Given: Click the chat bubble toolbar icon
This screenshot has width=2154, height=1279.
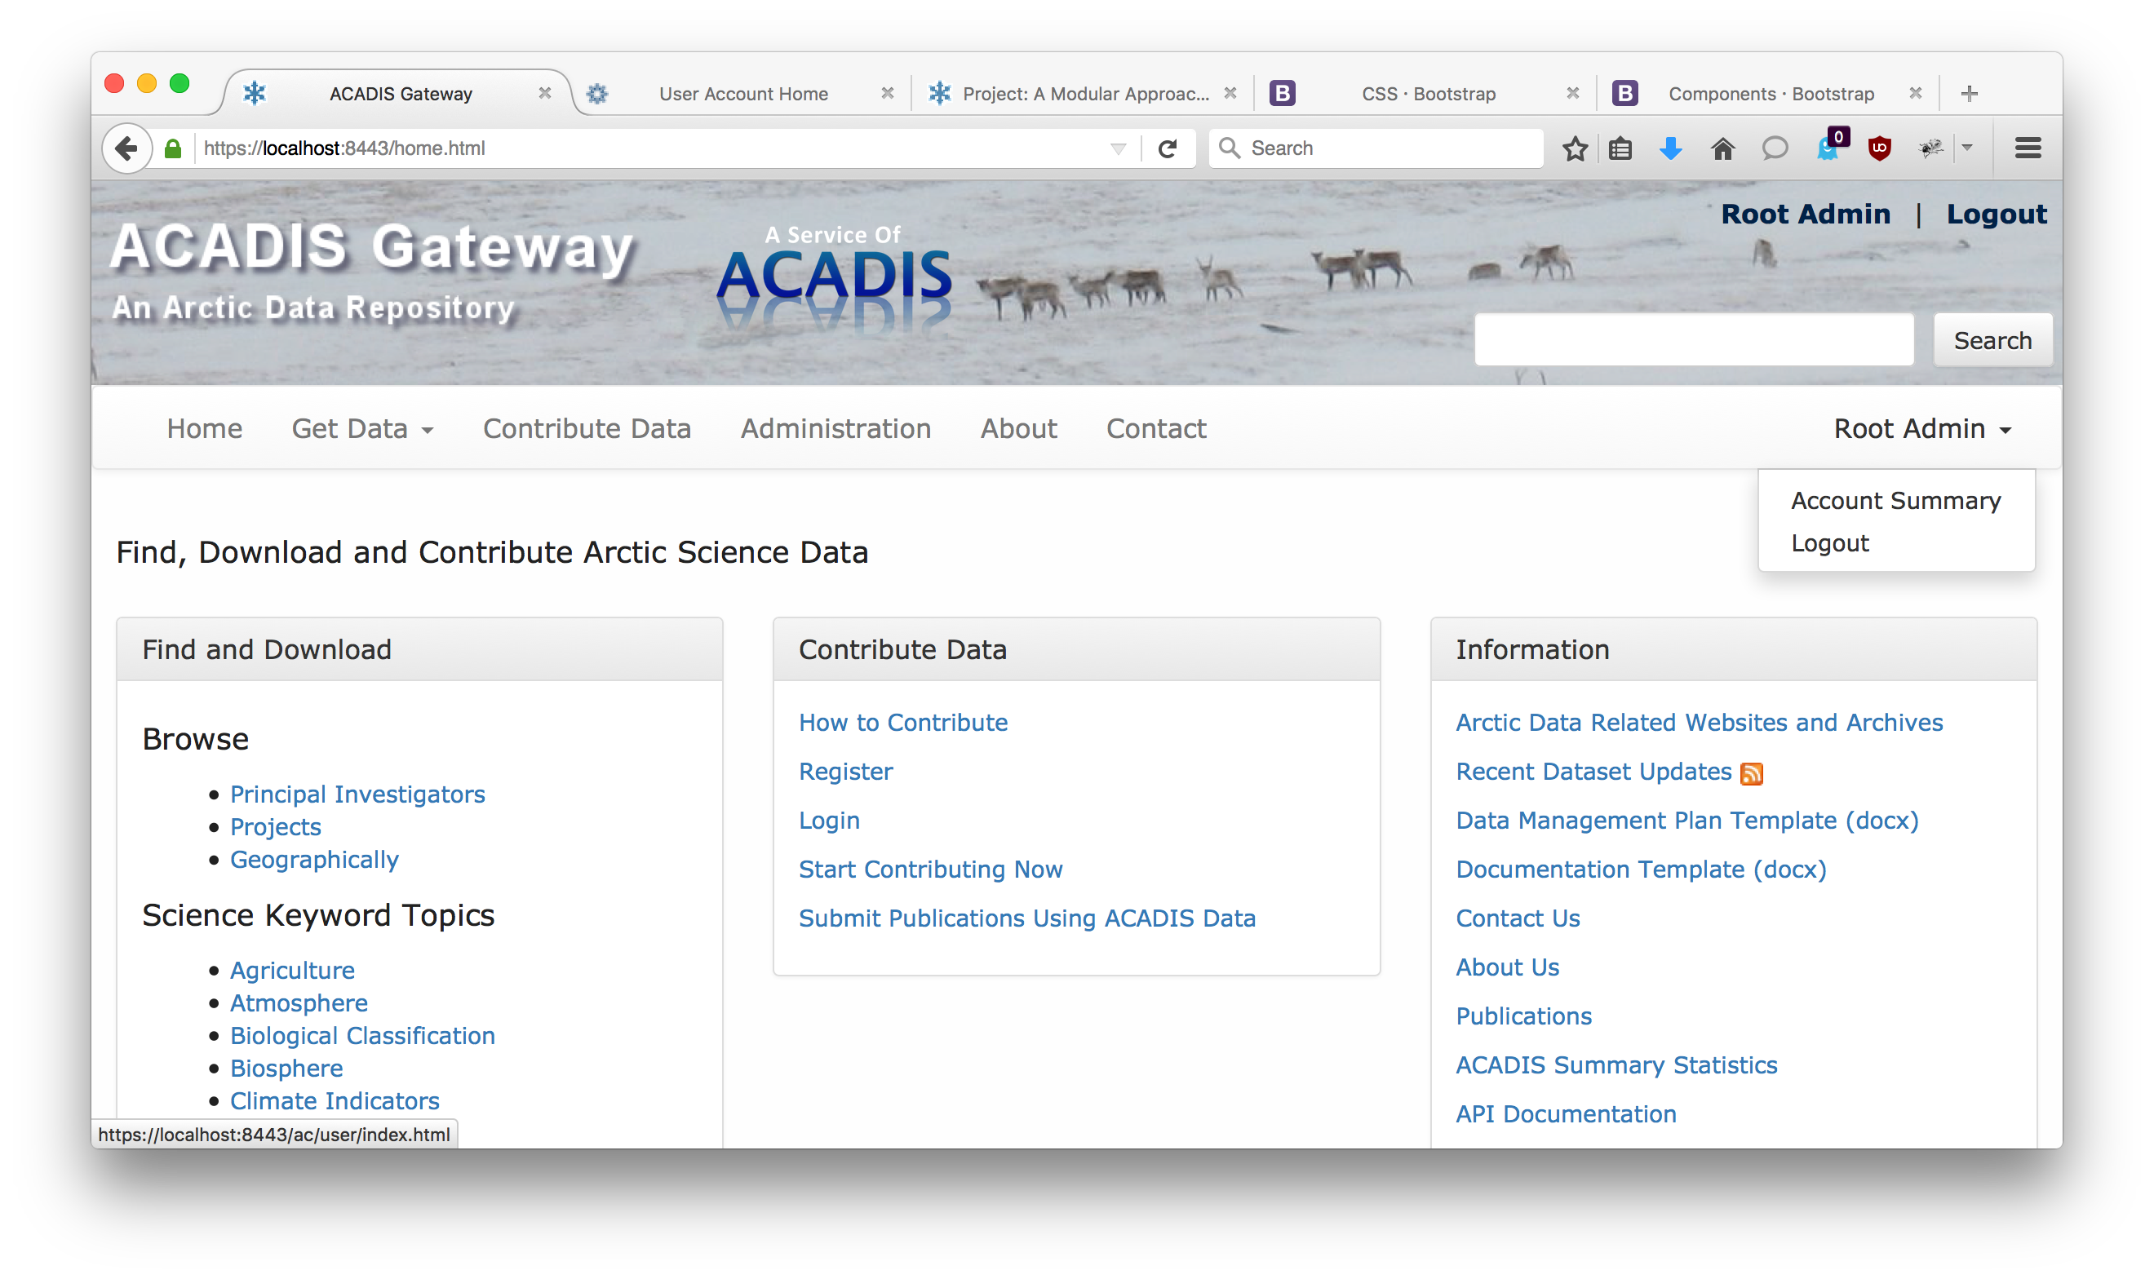Looking at the screenshot, I should [x=1774, y=148].
